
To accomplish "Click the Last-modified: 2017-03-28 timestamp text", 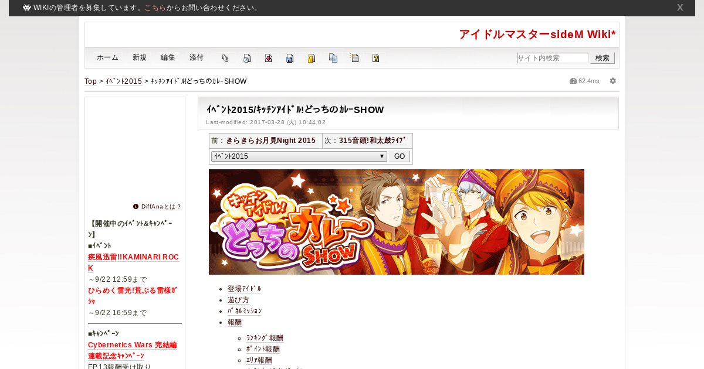I will tap(266, 122).
